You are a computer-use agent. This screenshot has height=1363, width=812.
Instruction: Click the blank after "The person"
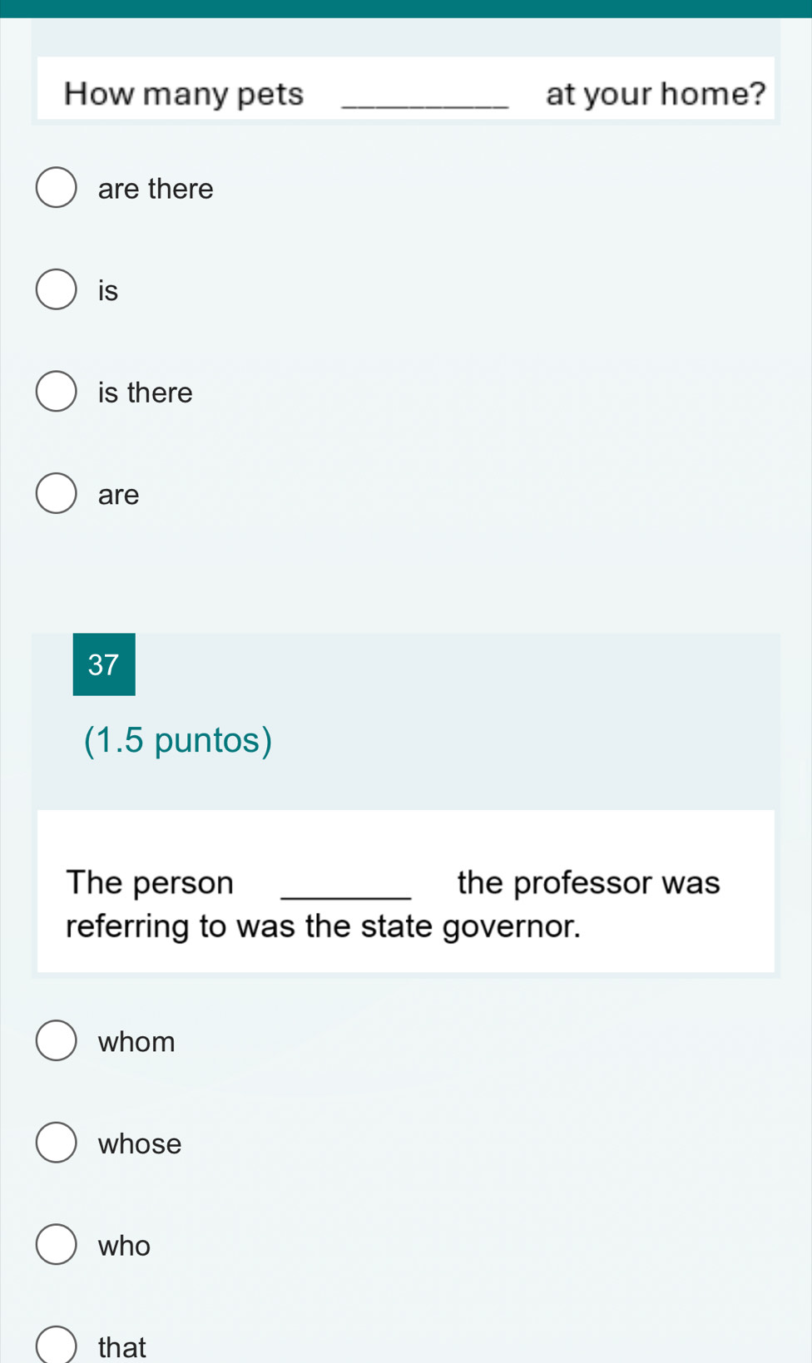346,890
